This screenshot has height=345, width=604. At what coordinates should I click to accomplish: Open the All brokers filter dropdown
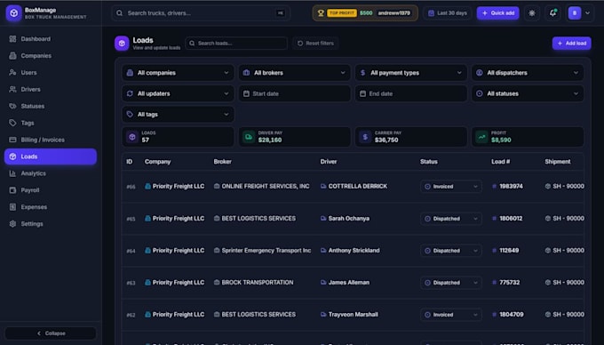(294, 73)
